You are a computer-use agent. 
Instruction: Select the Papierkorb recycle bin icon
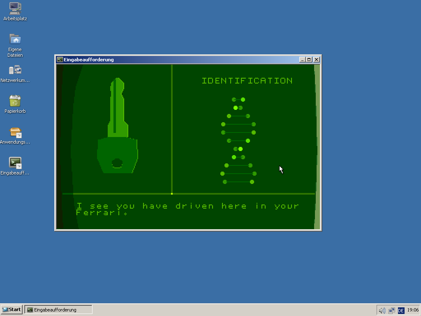pos(15,101)
